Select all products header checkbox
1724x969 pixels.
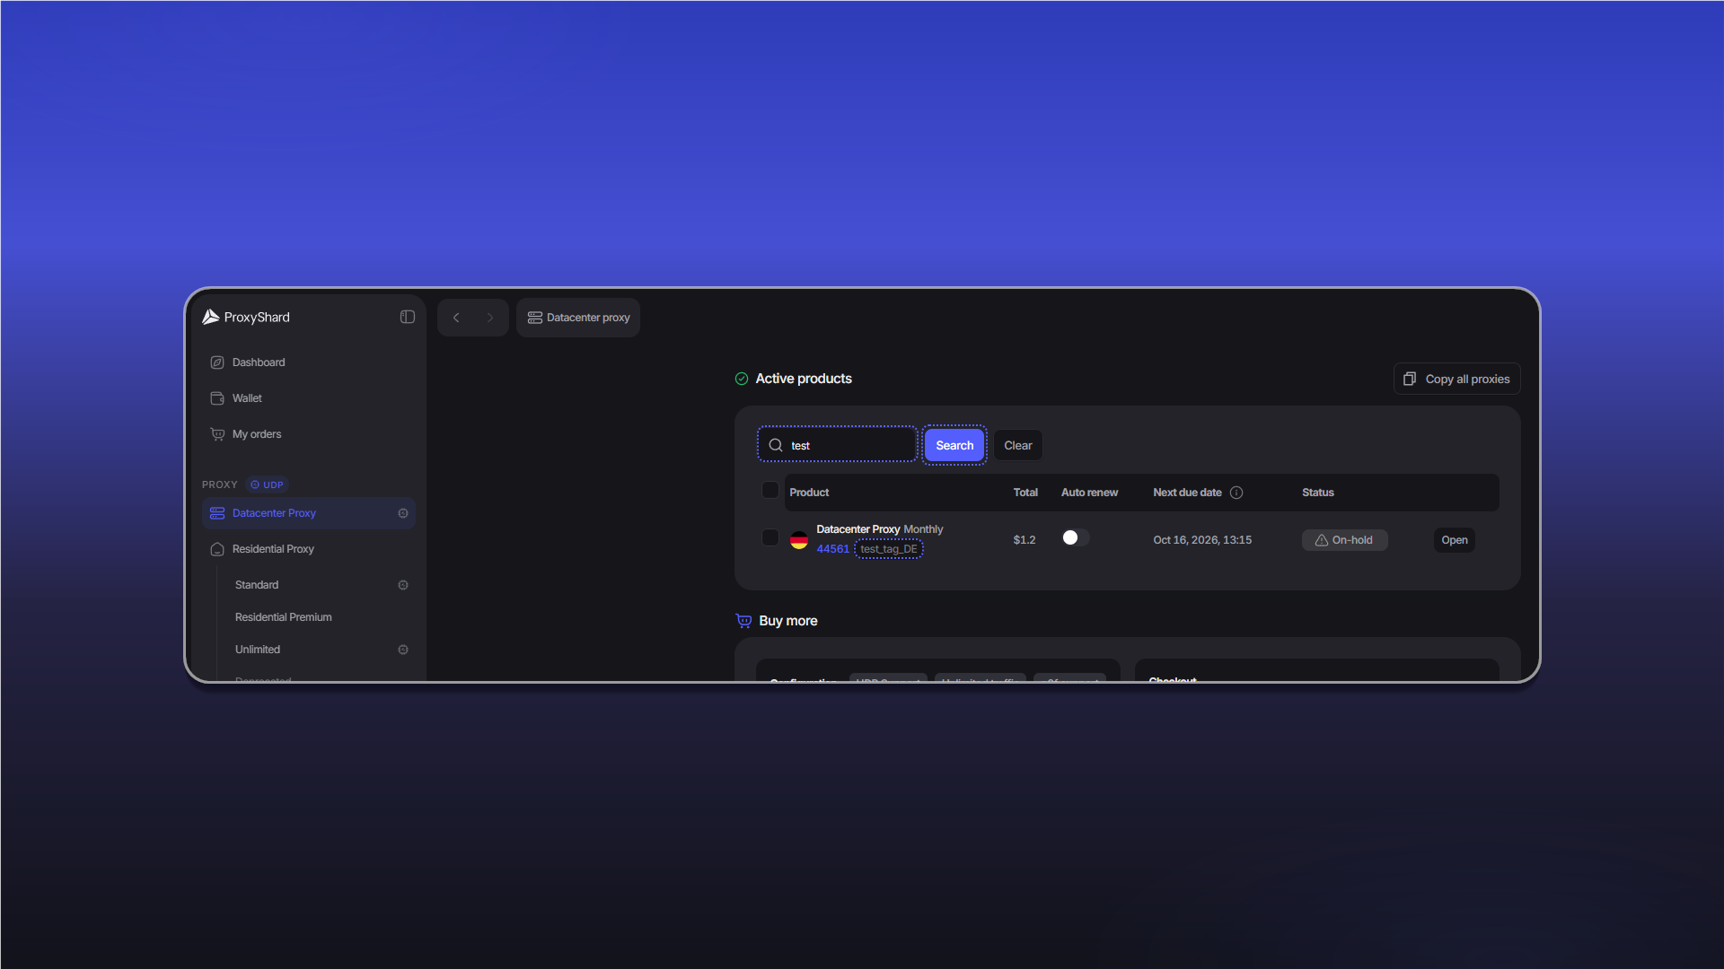[770, 490]
